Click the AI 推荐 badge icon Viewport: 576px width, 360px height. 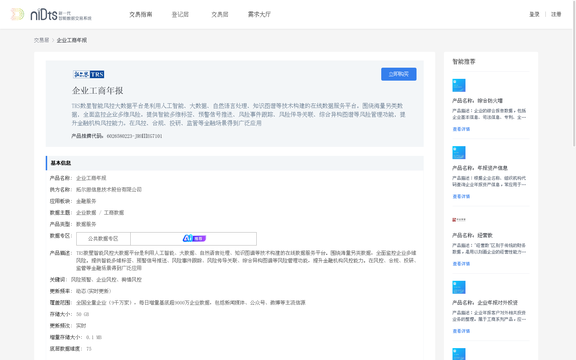click(194, 238)
